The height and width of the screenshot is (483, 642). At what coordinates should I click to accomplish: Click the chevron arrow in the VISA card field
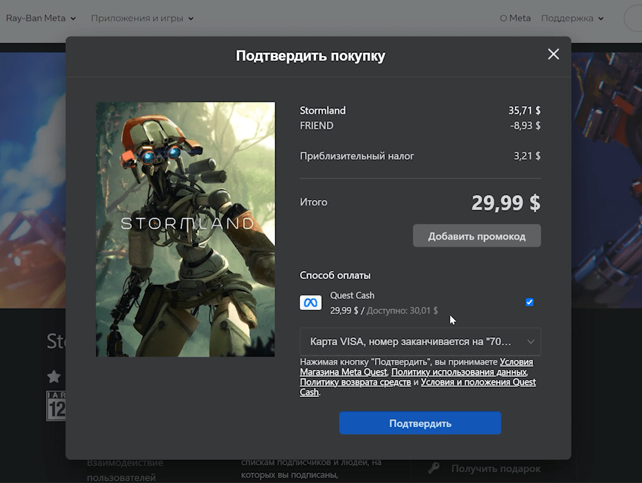pos(530,341)
